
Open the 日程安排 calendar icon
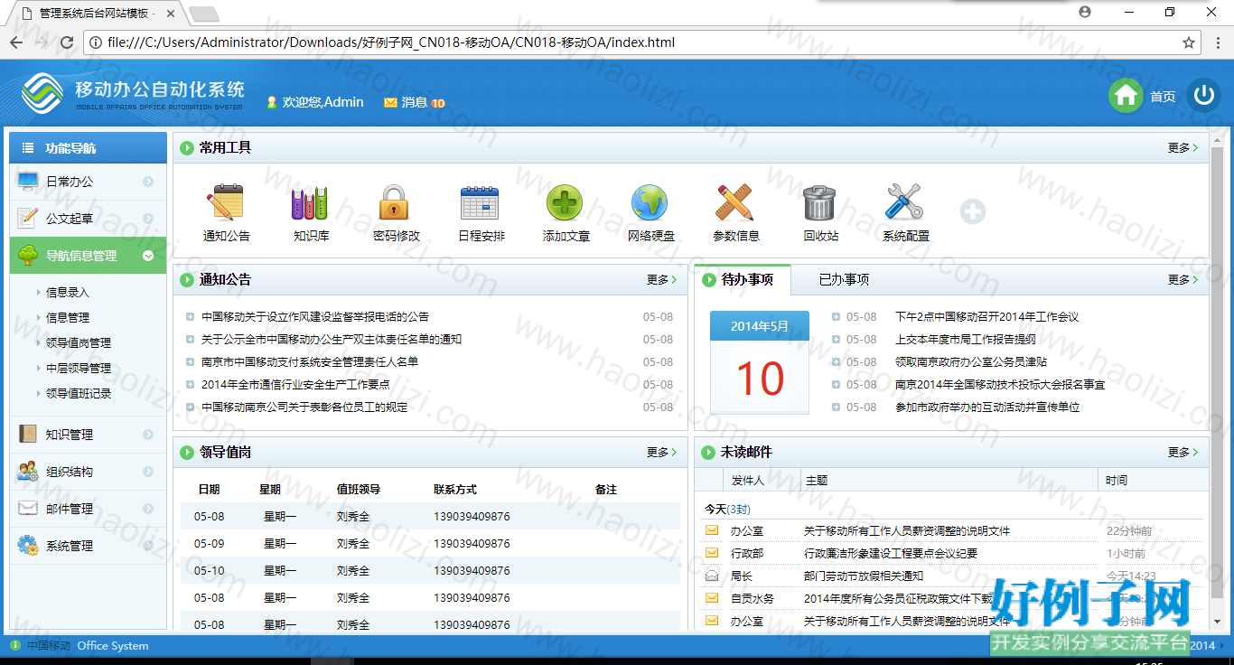coord(480,202)
